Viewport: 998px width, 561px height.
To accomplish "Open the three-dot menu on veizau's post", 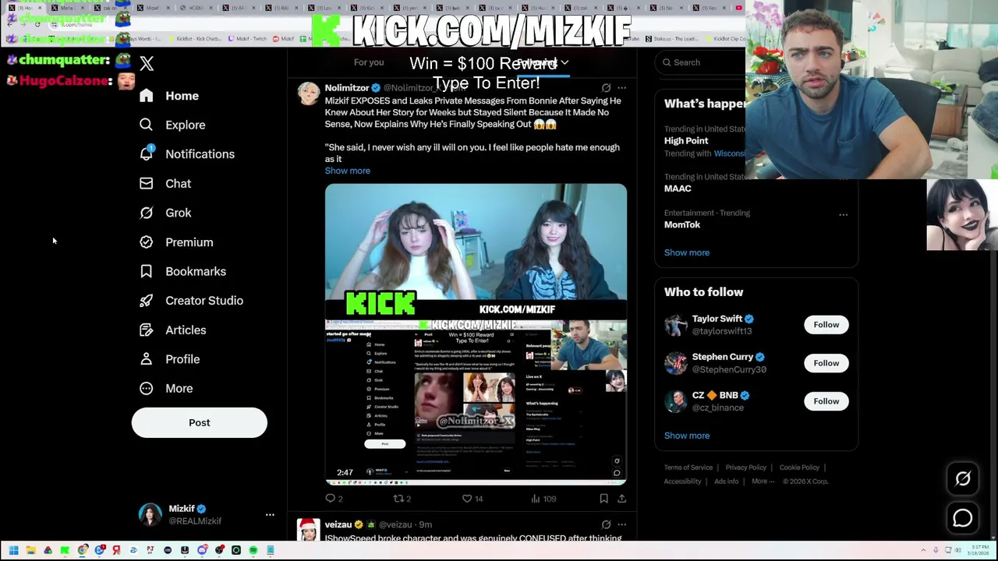I will pos(621,524).
